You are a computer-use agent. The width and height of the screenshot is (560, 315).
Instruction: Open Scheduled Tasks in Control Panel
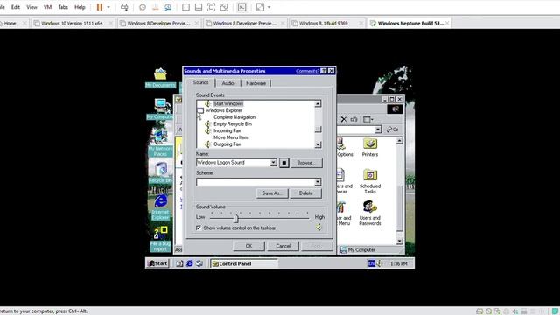(370, 181)
